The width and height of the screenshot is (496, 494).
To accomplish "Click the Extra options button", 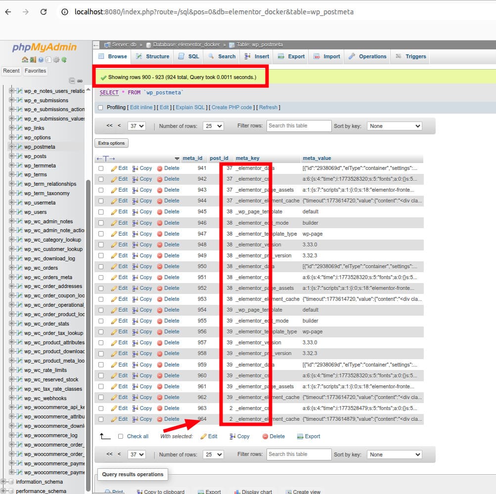I will [x=111, y=143].
